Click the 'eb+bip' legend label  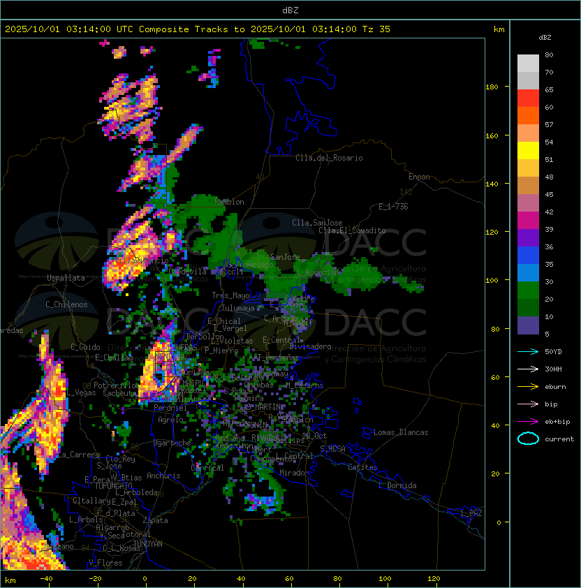coord(557,422)
